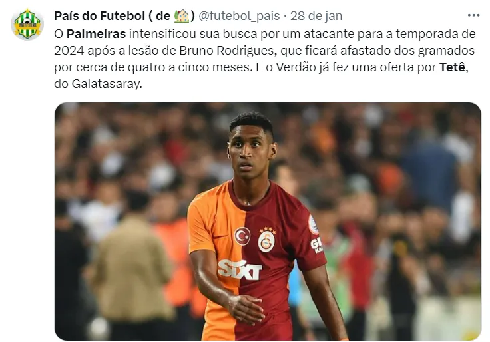Click the 28 de jan timestamp
This screenshot has height=342, width=490.
(316, 15)
